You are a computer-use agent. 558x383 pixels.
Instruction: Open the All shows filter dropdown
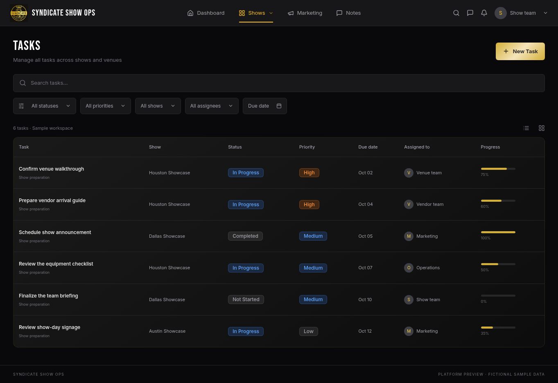tap(158, 106)
